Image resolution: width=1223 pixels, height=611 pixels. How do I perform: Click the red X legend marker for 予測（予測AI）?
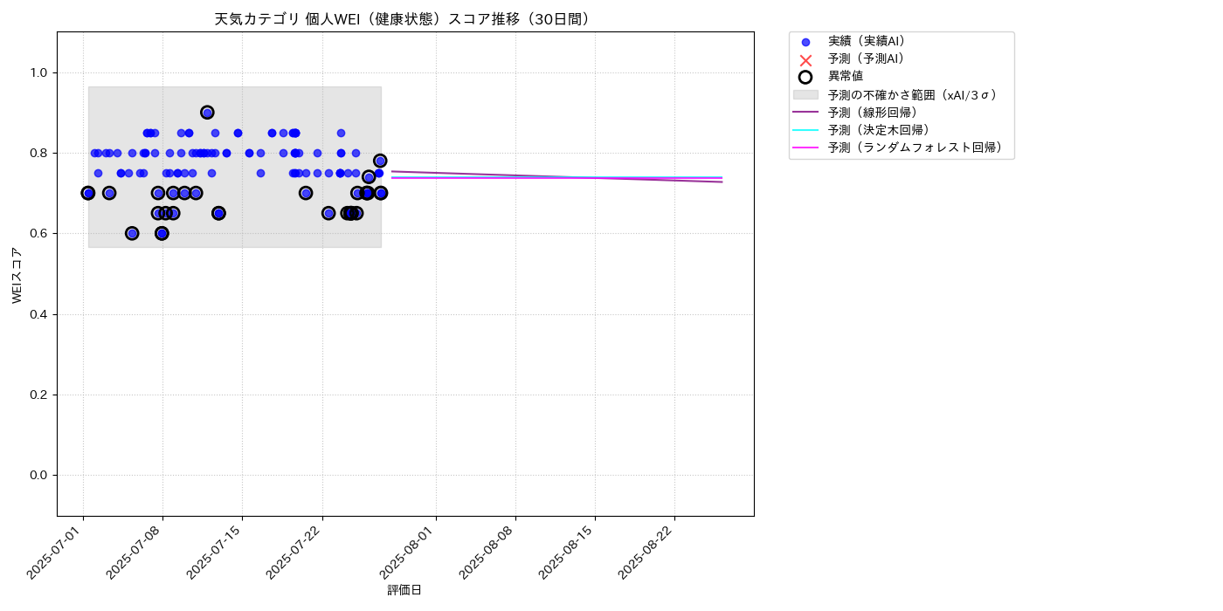pos(805,59)
